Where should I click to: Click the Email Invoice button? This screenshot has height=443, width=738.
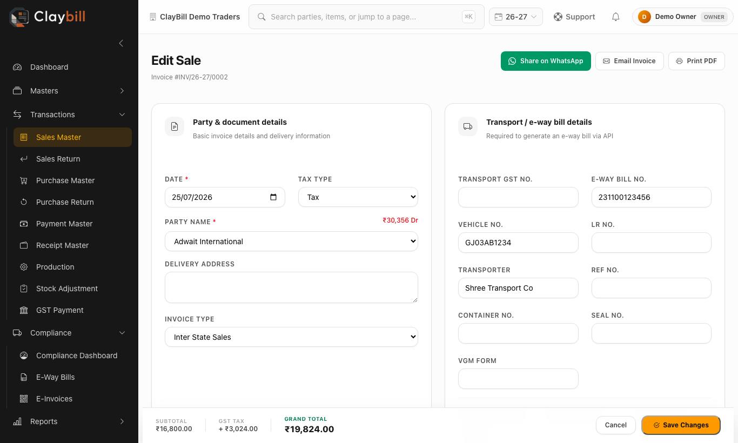(x=629, y=61)
